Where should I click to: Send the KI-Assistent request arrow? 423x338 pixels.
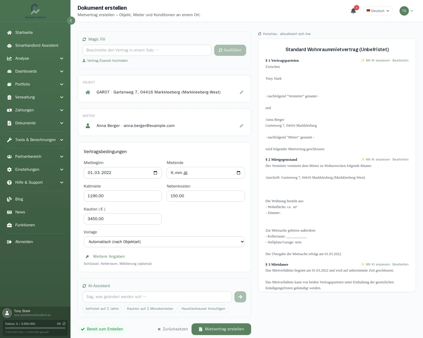pyautogui.click(x=240, y=297)
